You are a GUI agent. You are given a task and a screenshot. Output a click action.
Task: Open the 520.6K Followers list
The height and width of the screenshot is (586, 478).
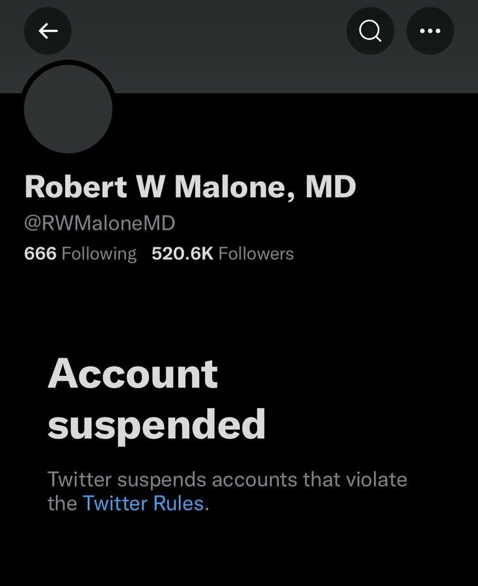pos(222,253)
